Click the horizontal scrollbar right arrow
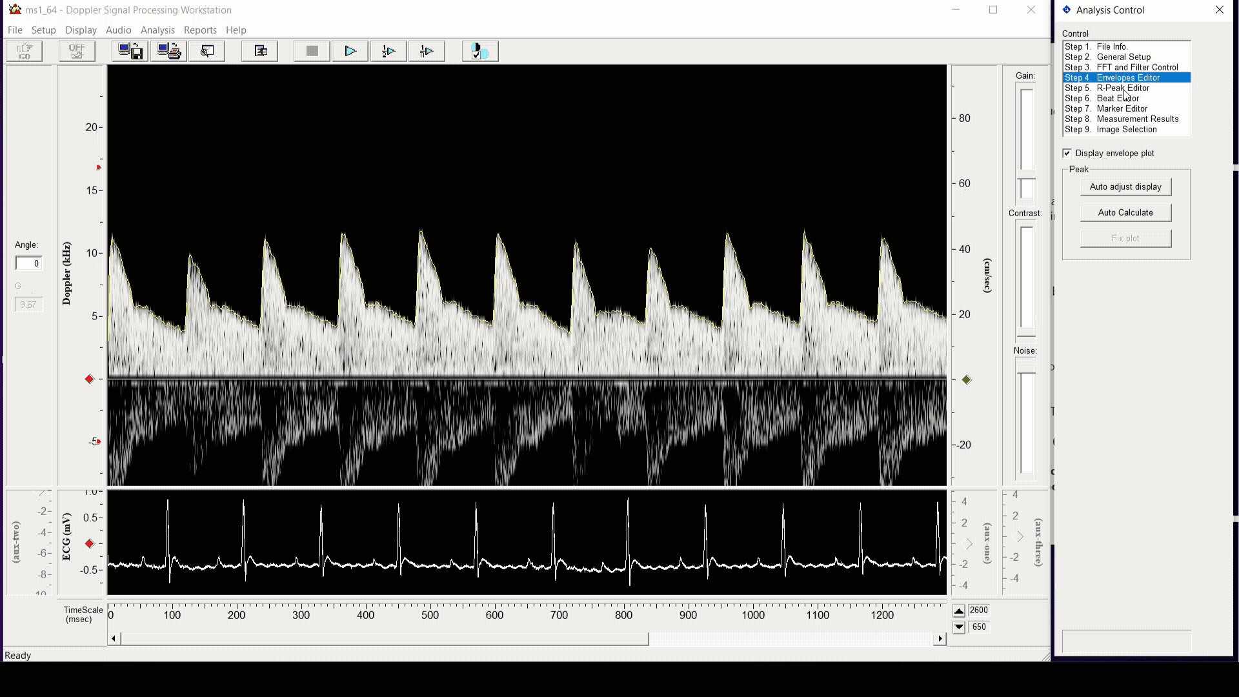 tap(940, 638)
